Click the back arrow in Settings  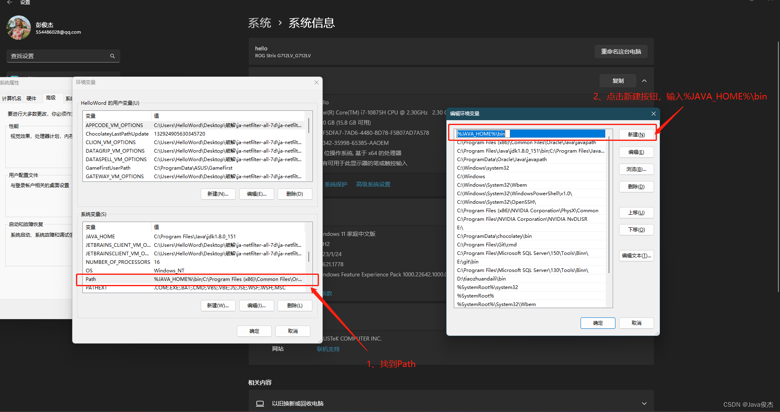click(x=9, y=2)
